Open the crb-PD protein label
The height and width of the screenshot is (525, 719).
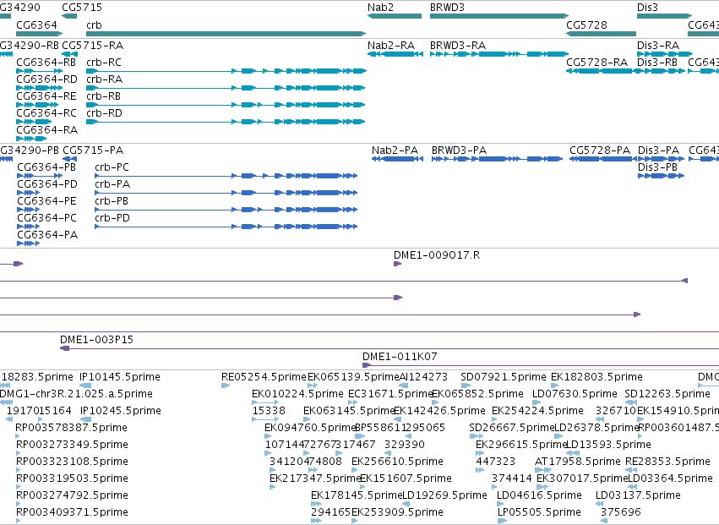(x=112, y=217)
